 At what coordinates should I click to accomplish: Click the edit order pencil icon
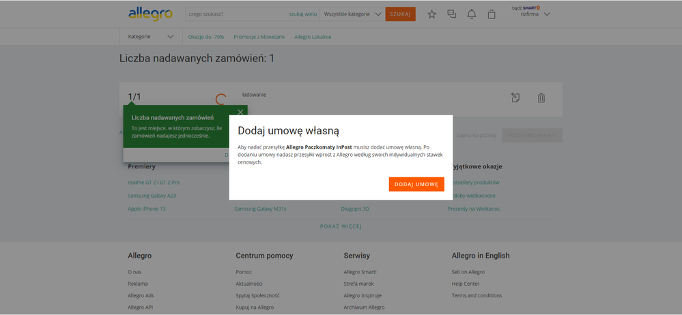(x=516, y=98)
